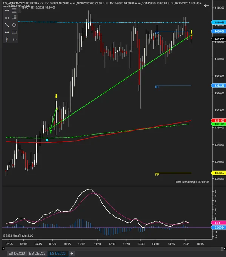The image size is (226, 257).
Task: Select the Fibonacci retracement lines tool
Action: 14,11
